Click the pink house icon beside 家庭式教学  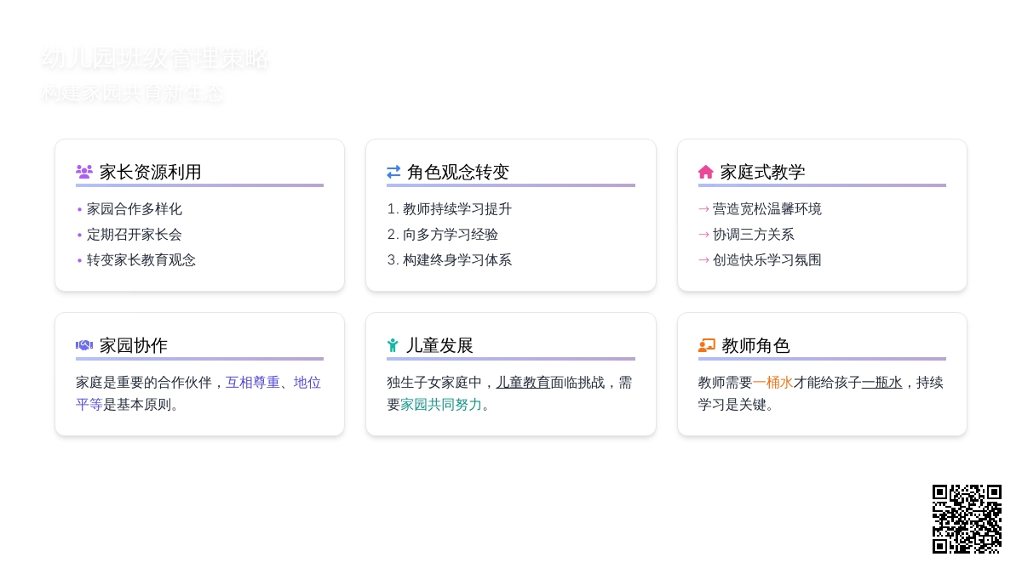tap(706, 172)
